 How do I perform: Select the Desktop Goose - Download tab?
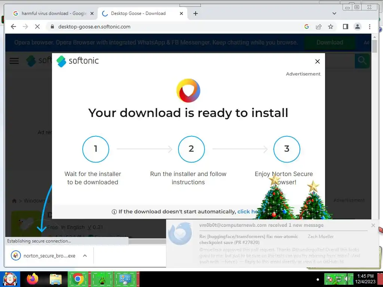[143, 13]
